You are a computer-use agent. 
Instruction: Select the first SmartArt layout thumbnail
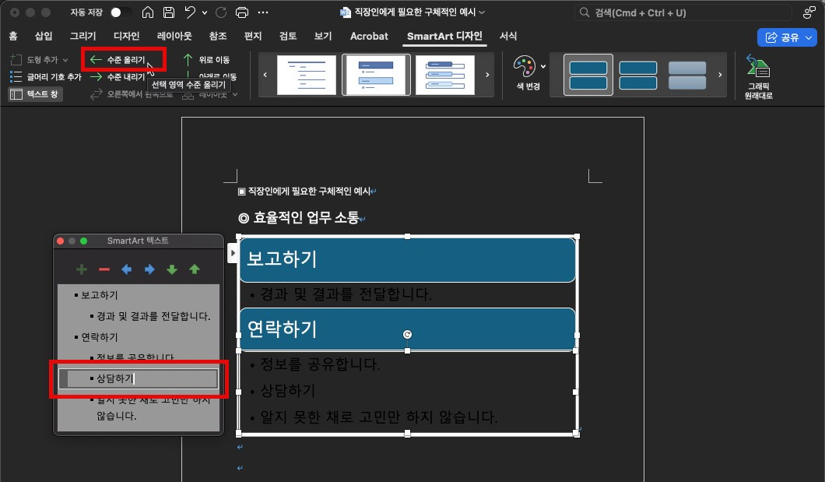306,75
